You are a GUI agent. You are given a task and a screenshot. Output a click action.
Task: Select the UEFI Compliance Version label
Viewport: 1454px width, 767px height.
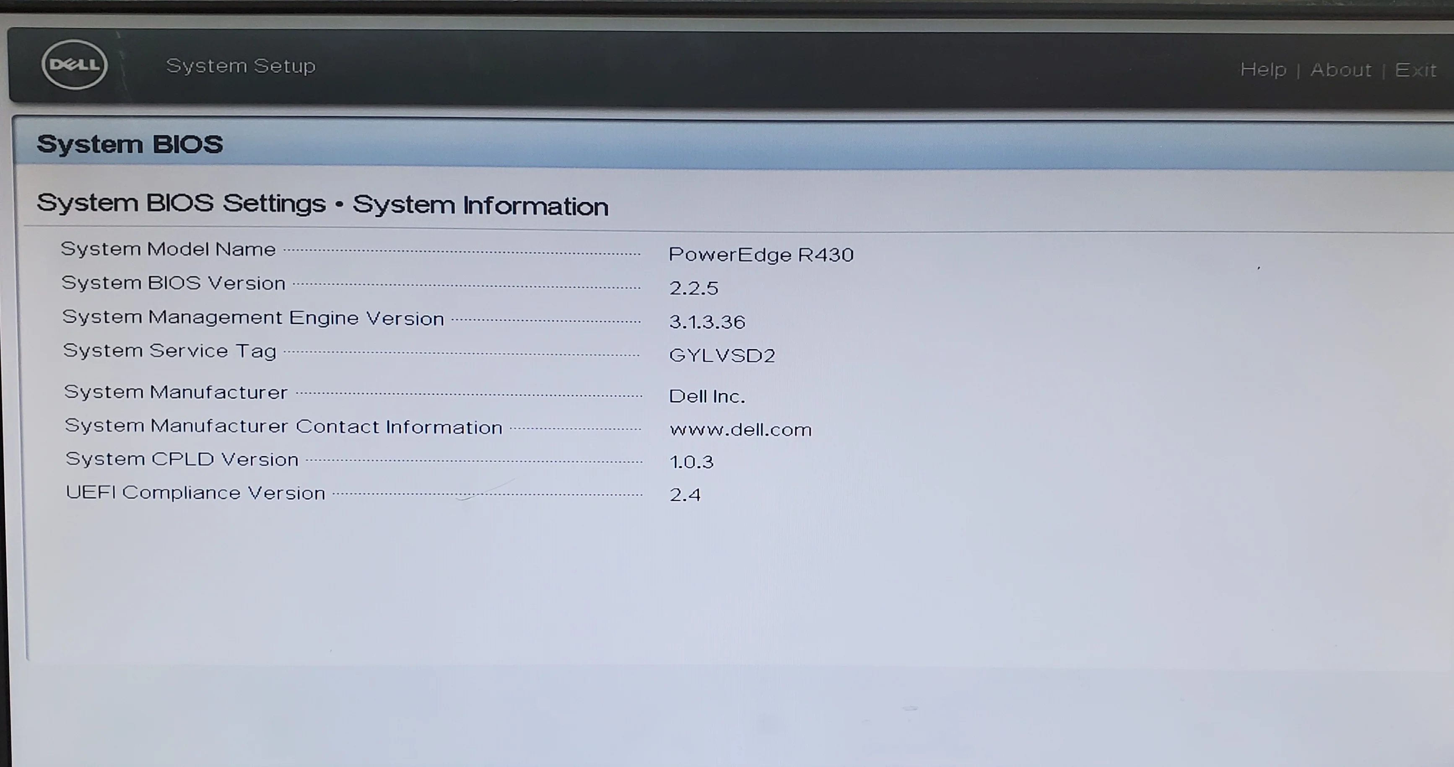pos(195,492)
